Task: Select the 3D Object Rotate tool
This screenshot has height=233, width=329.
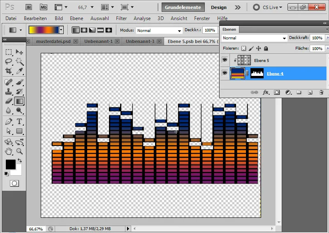Action: pyautogui.click(x=9, y=142)
